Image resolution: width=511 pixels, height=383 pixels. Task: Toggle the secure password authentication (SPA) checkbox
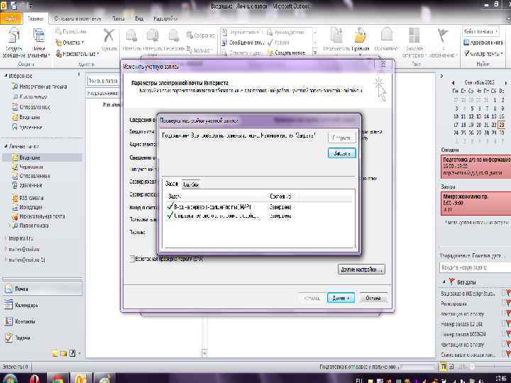[132, 259]
